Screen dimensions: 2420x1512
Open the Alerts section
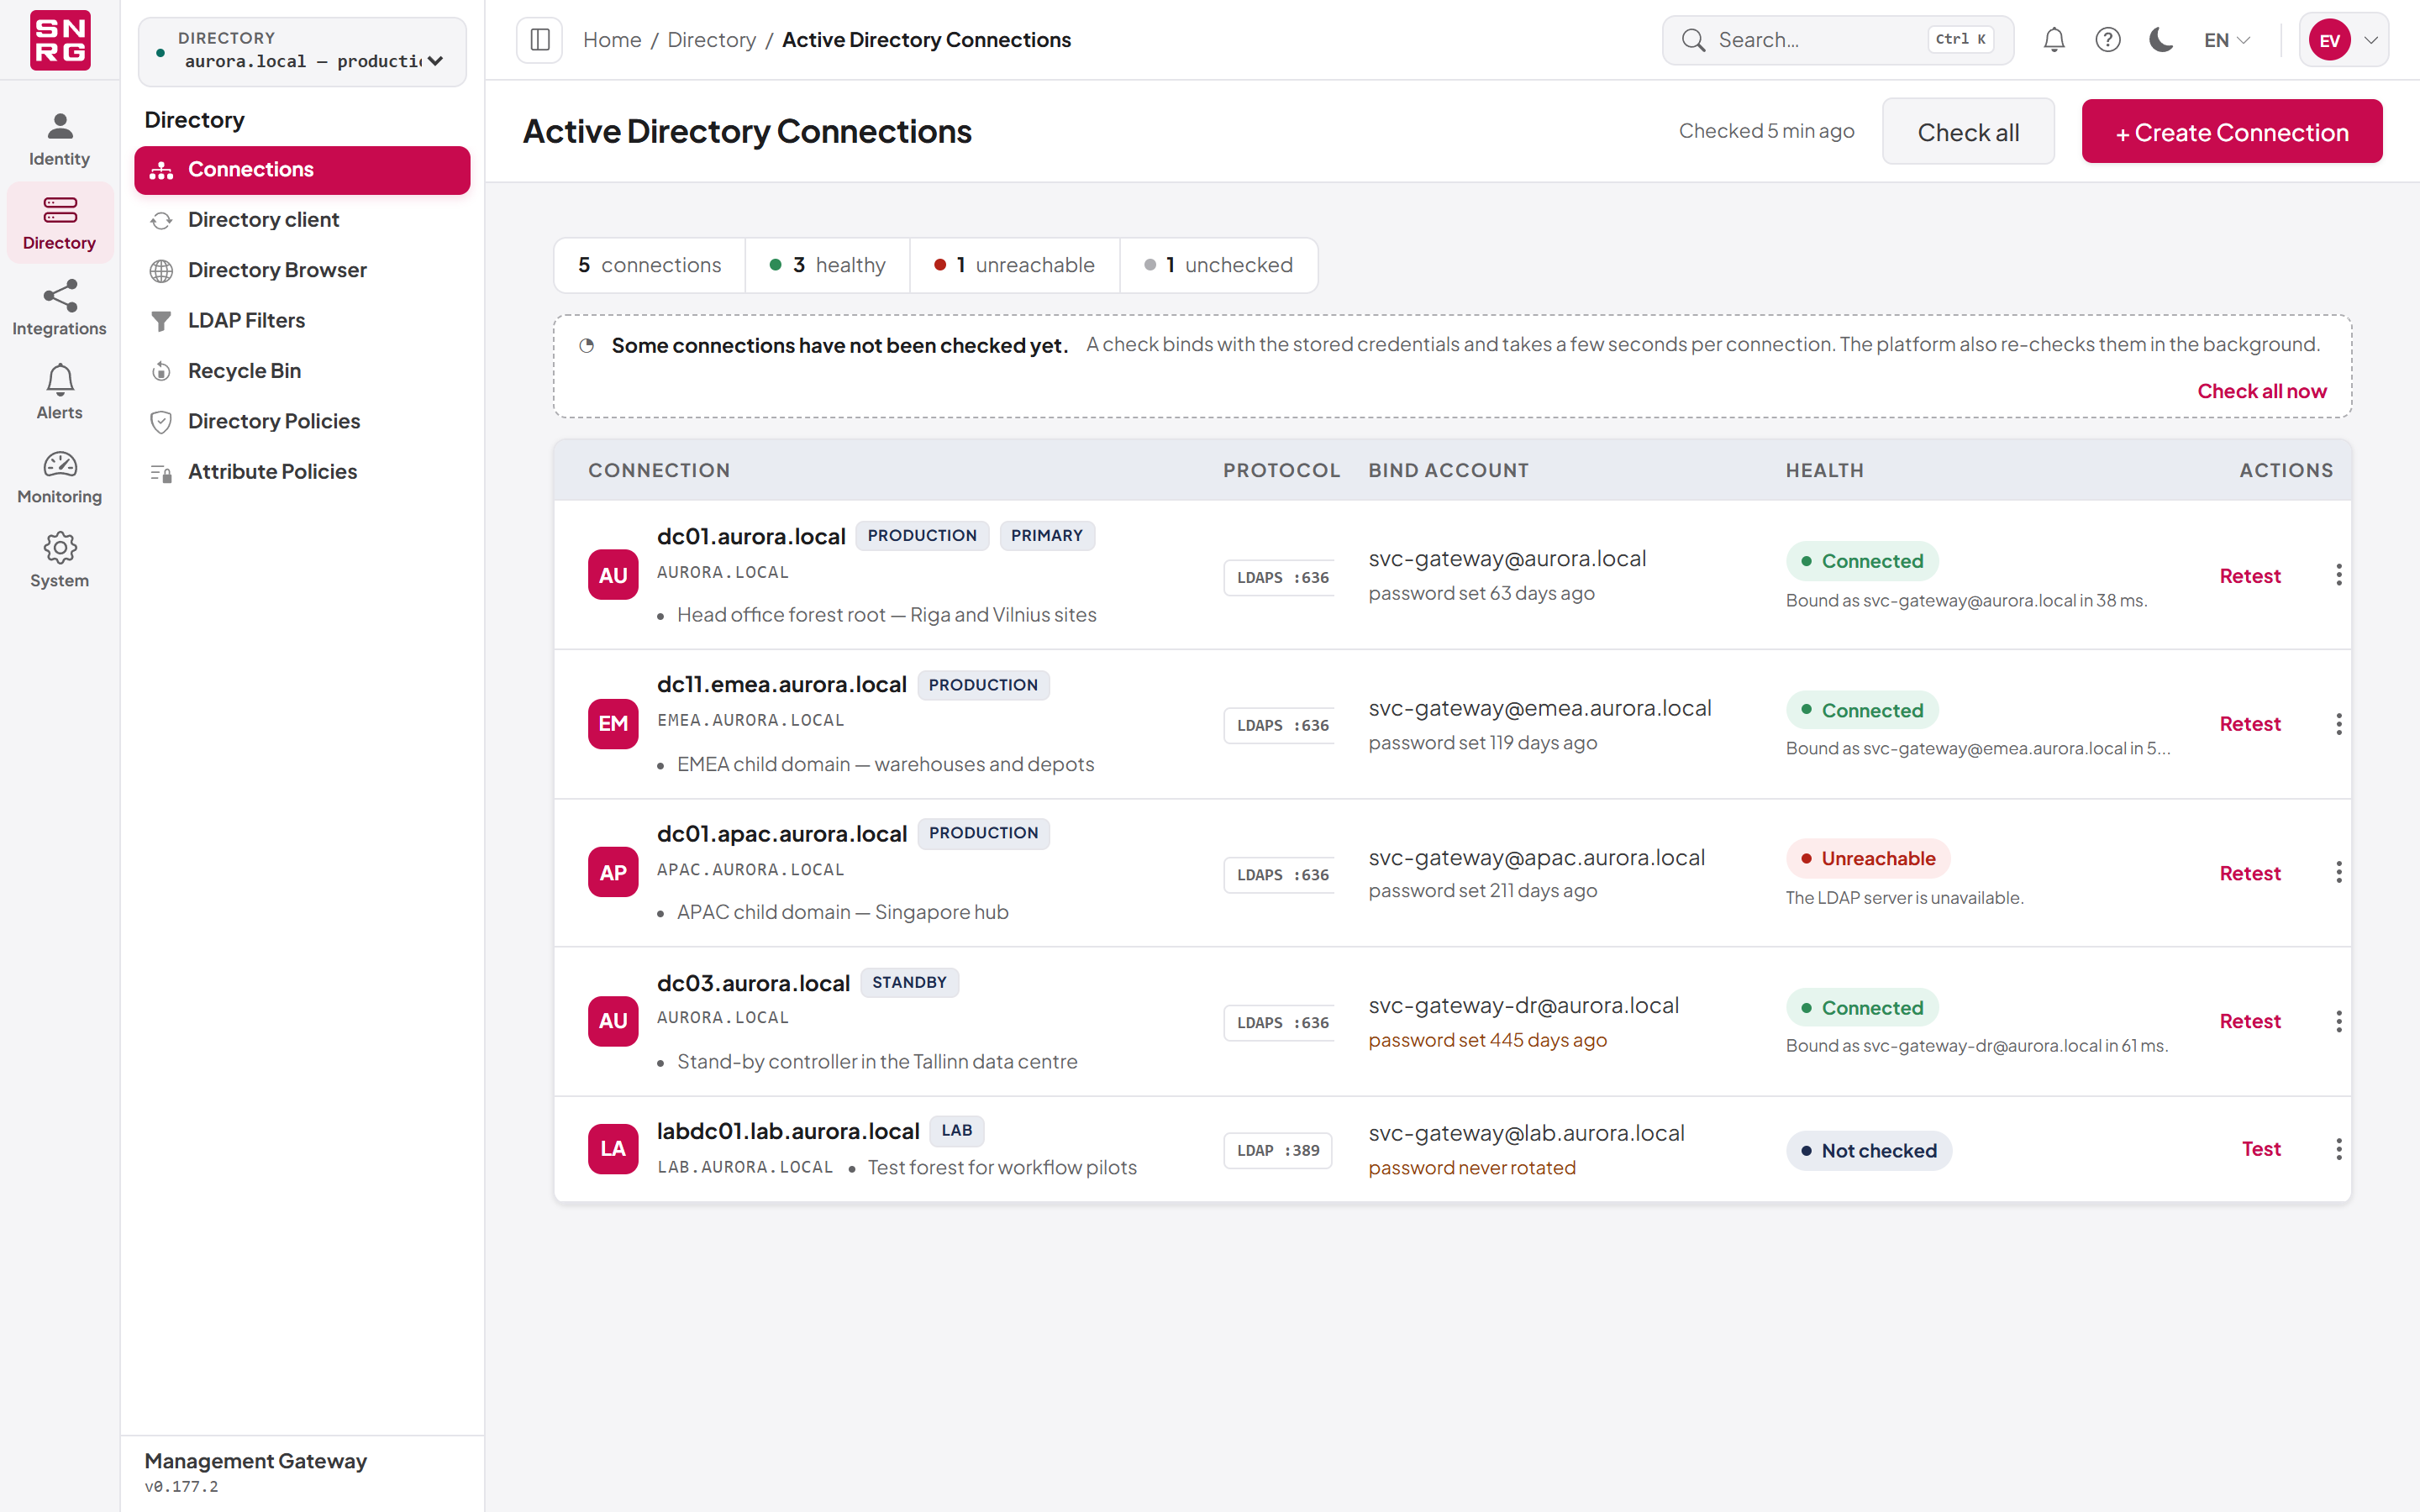pos(60,392)
